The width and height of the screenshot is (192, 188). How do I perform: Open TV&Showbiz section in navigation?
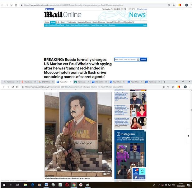[x=71, y=22]
